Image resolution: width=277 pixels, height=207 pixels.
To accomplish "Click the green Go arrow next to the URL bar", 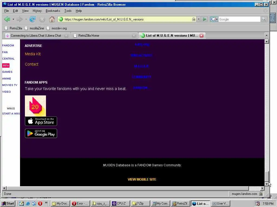I will point(205,19).
